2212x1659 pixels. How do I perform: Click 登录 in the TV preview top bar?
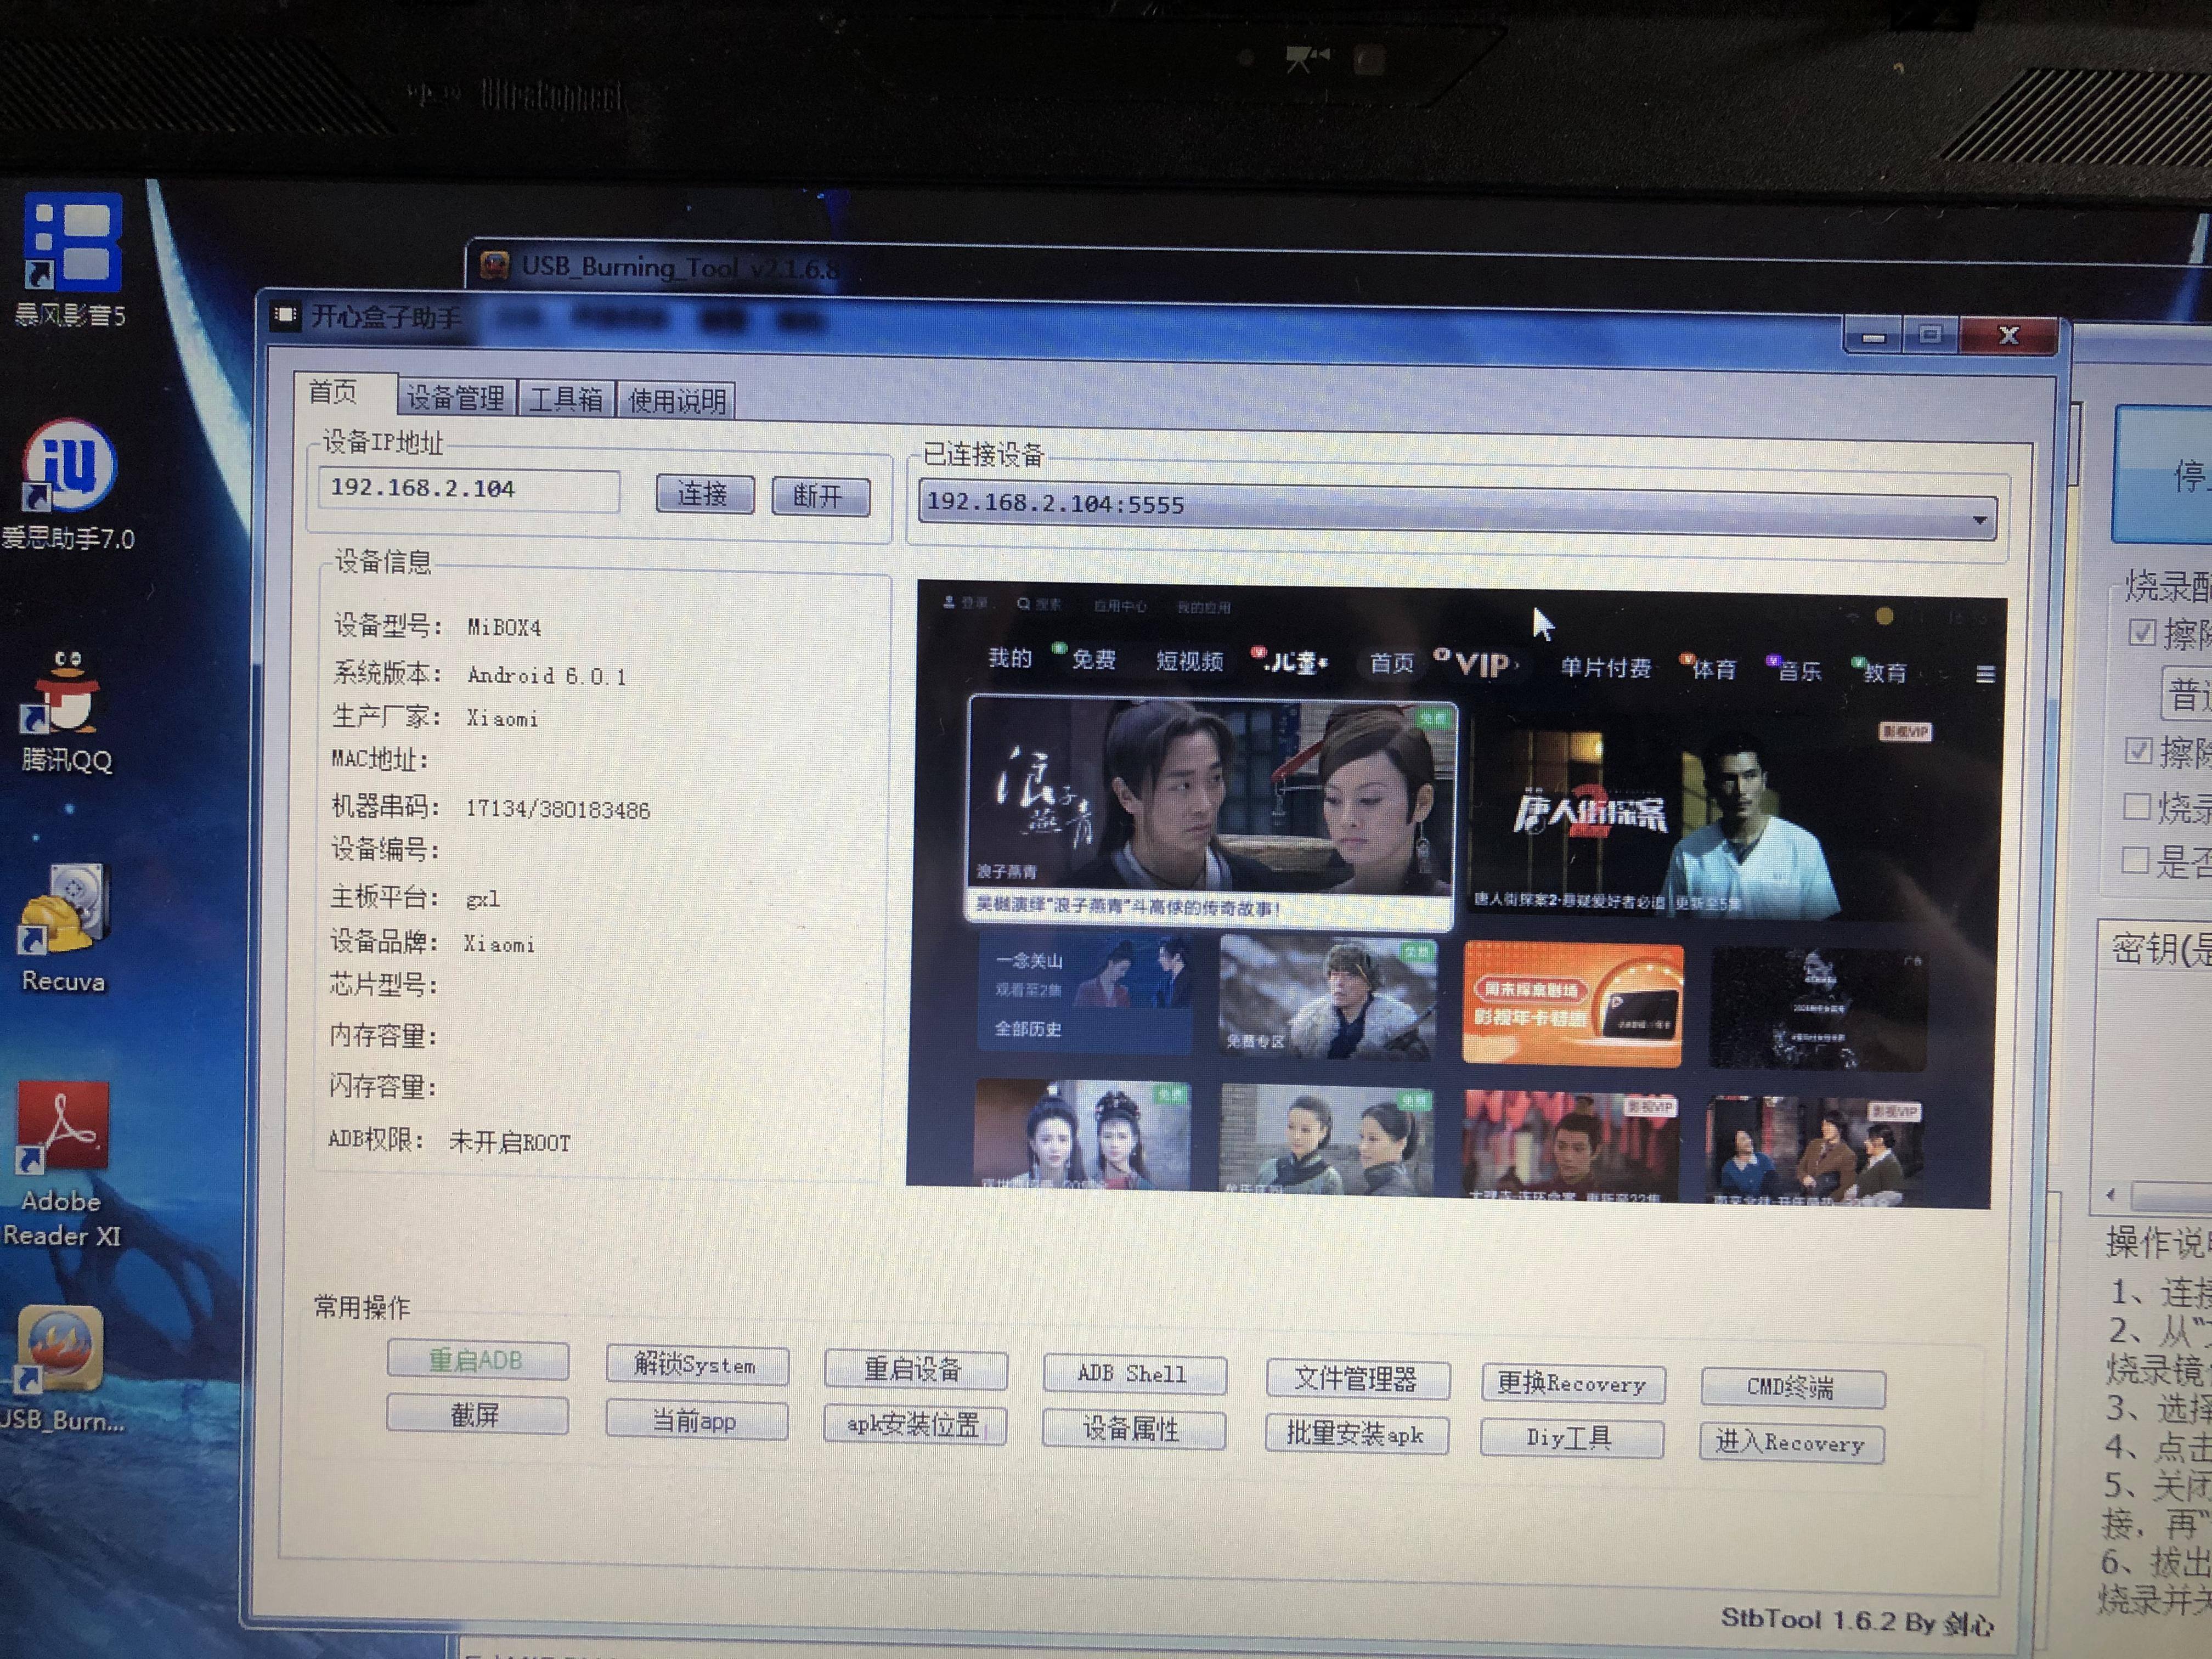coord(966,603)
